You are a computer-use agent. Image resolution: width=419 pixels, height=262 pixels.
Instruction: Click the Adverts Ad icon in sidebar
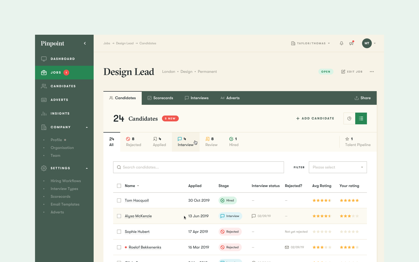pyautogui.click(x=44, y=100)
